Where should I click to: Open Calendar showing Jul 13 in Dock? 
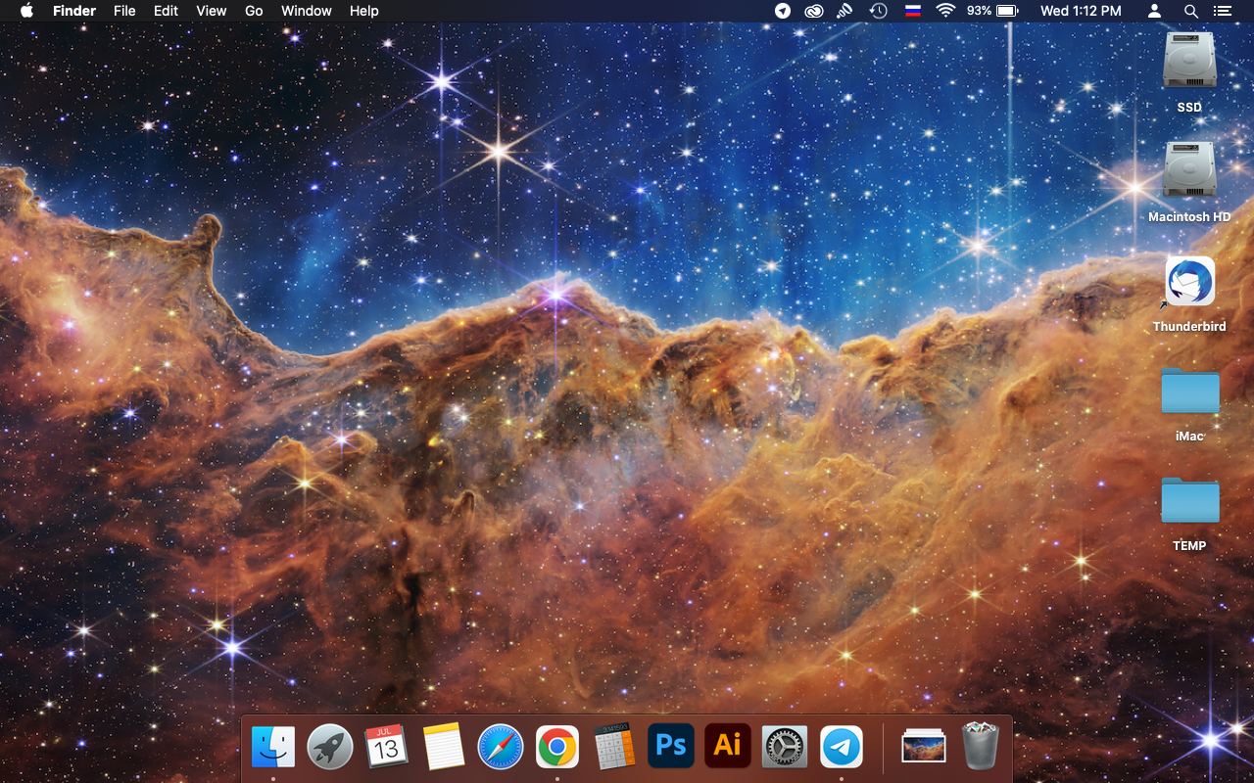[x=387, y=748]
